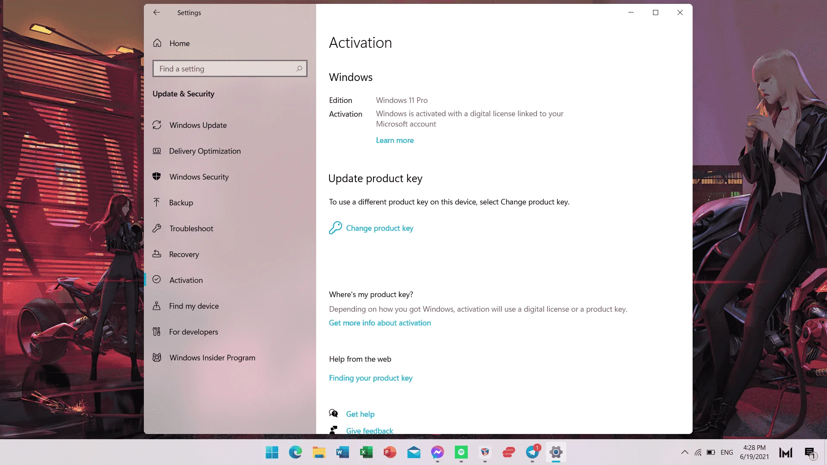Image resolution: width=827 pixels, height=465 pixels.
Task: Open File Explorer from taskbar
Action: [x=319, y=452]
